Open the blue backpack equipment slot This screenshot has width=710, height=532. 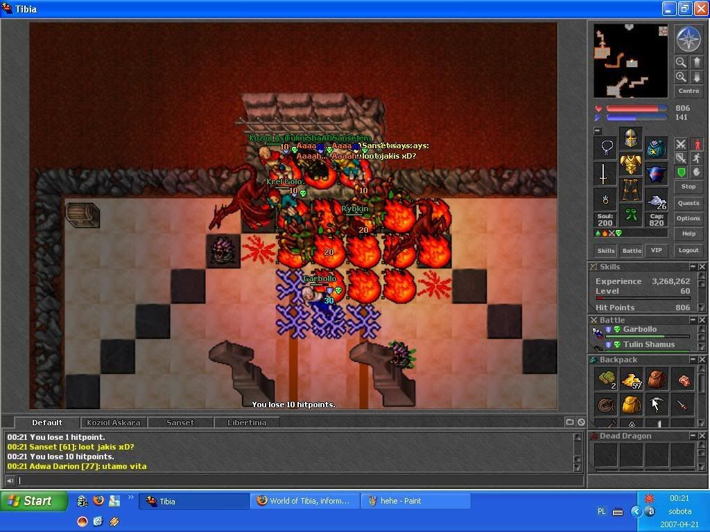[656, 148]
